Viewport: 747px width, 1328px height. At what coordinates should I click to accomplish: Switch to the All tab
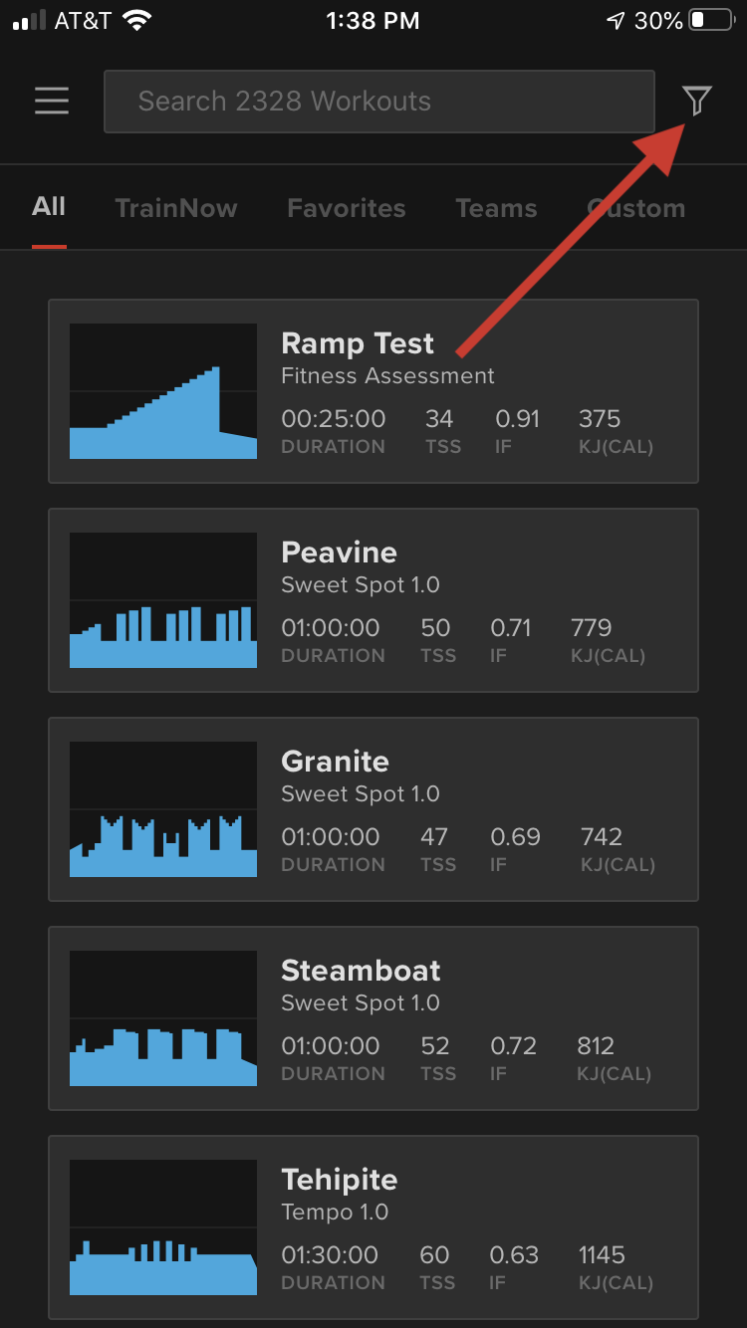[x=49, y=207]
